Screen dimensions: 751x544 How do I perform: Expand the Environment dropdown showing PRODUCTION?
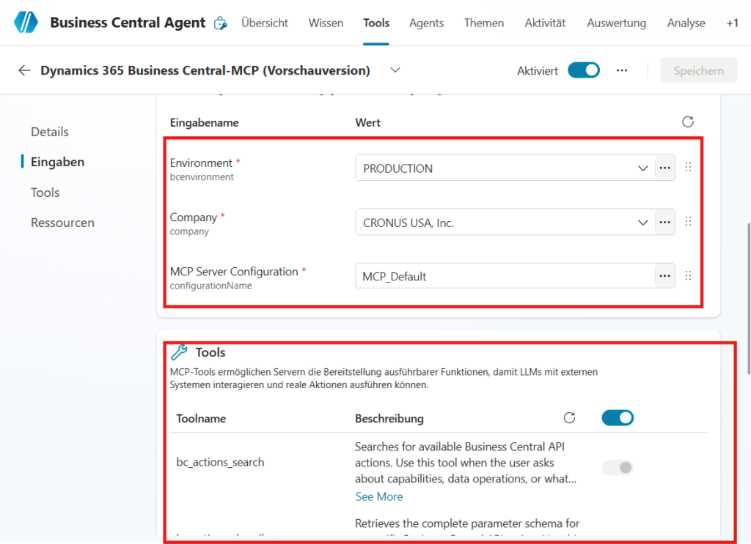(642, 168)
